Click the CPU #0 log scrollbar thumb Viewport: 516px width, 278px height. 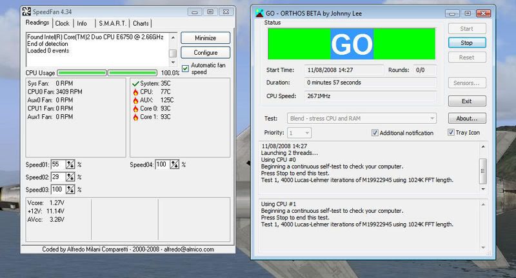[x=482, y=171]
